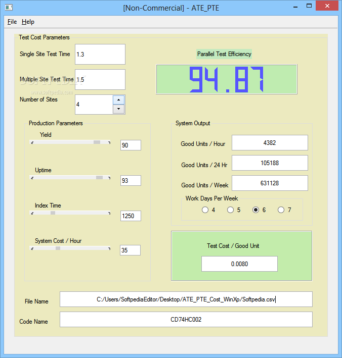Click the Single Site Test Time field

coord(100,54)
